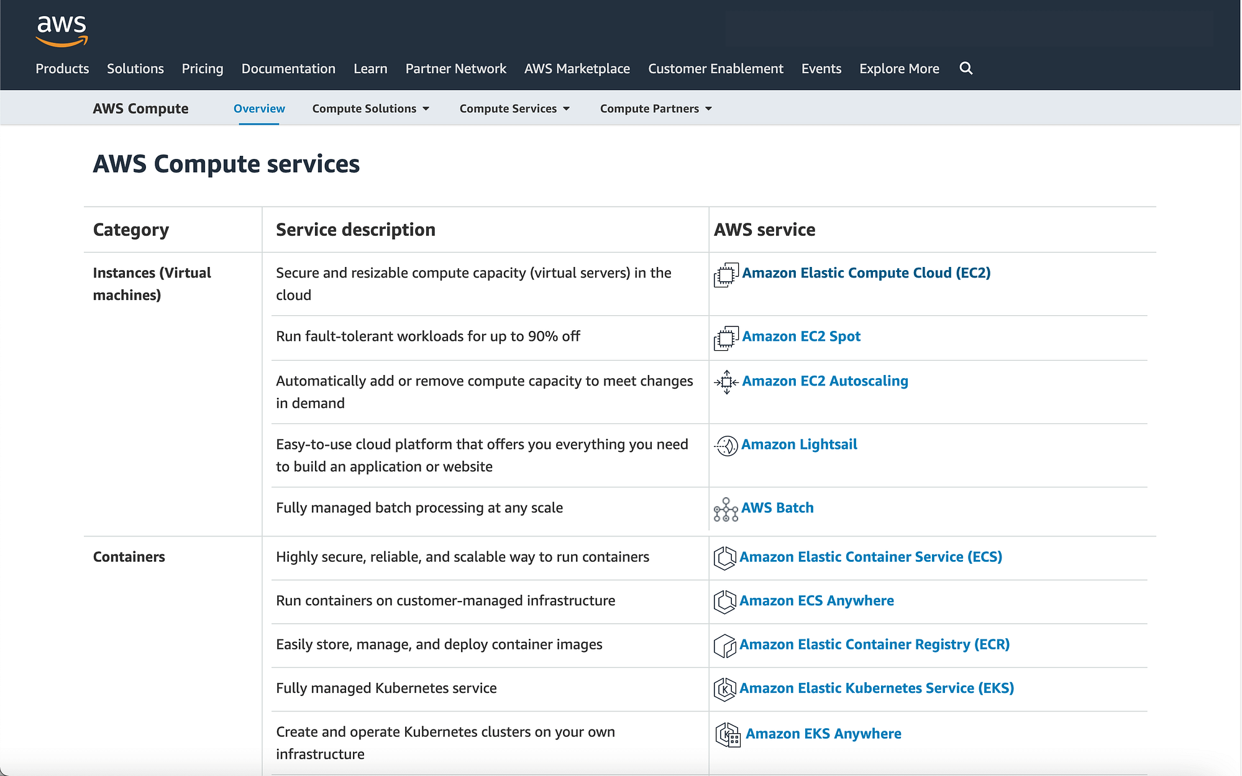1242x776 pixels.
Task: Click 'Automatically add or remove compute capacity' description
Action: 484,392
